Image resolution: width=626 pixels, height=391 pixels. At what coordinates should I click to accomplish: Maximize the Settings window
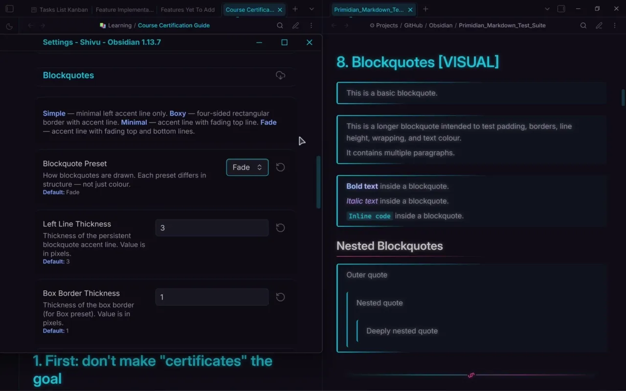[284, 43]
